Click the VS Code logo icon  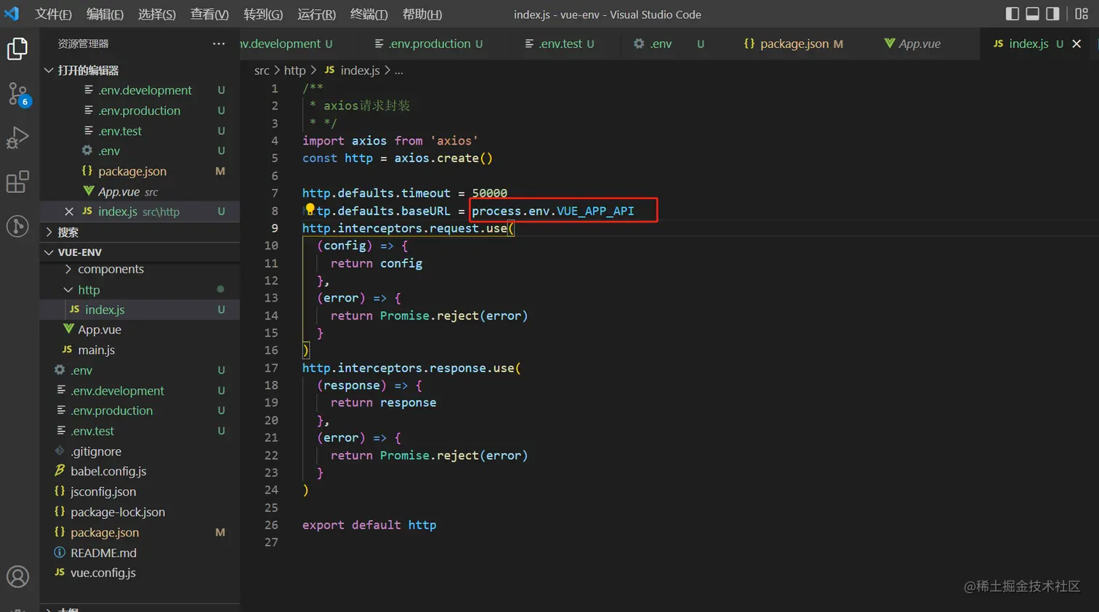click(12, 14)
